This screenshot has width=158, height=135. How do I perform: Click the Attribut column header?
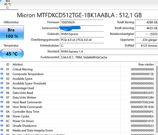click(x=66, y=64)
